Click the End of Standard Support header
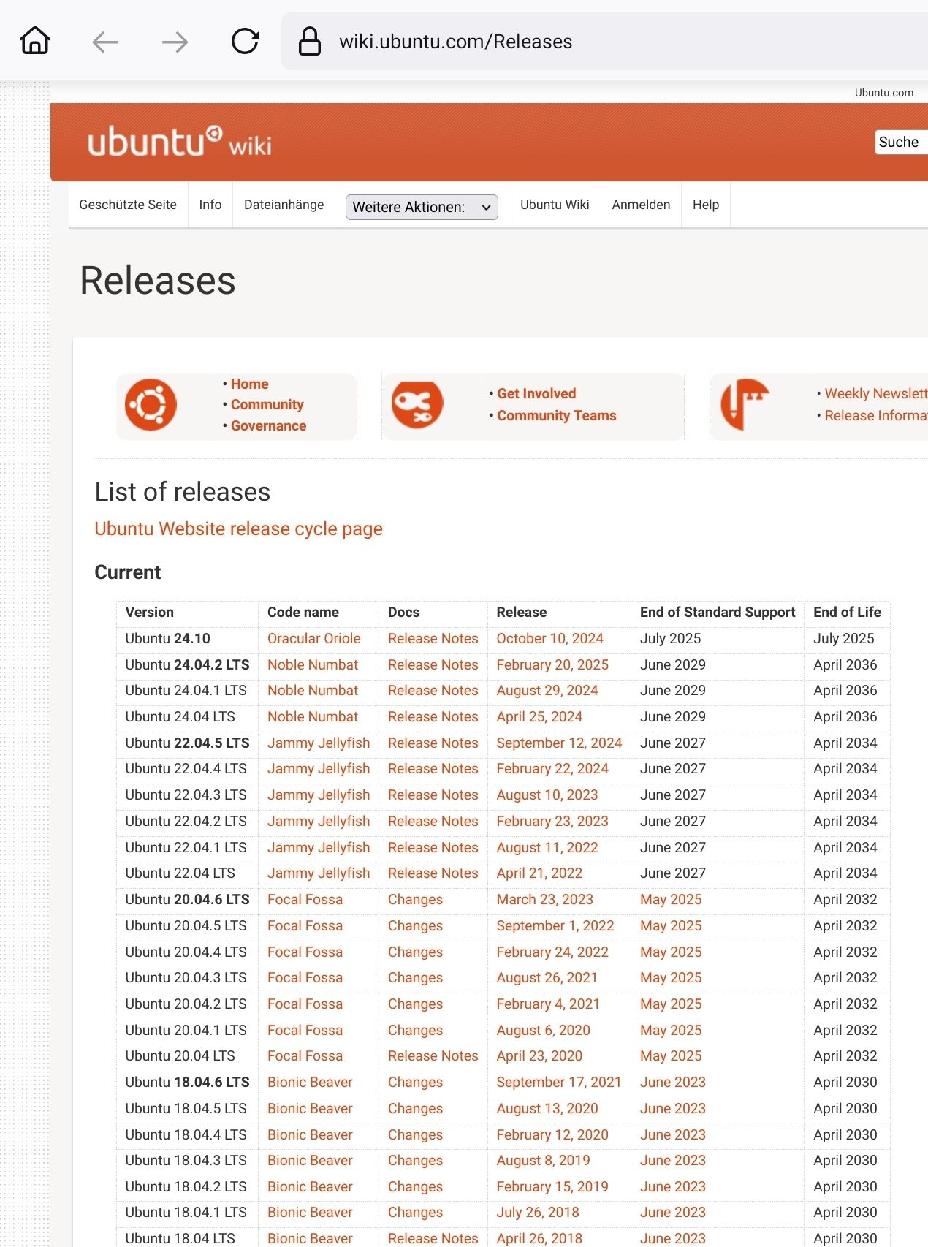 pyautogui.click(x=718, y=612)
